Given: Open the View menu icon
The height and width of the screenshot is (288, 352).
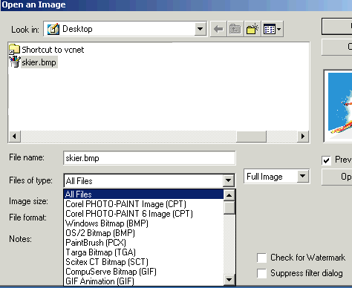Looking at the screenshot, I should point(272,29).
